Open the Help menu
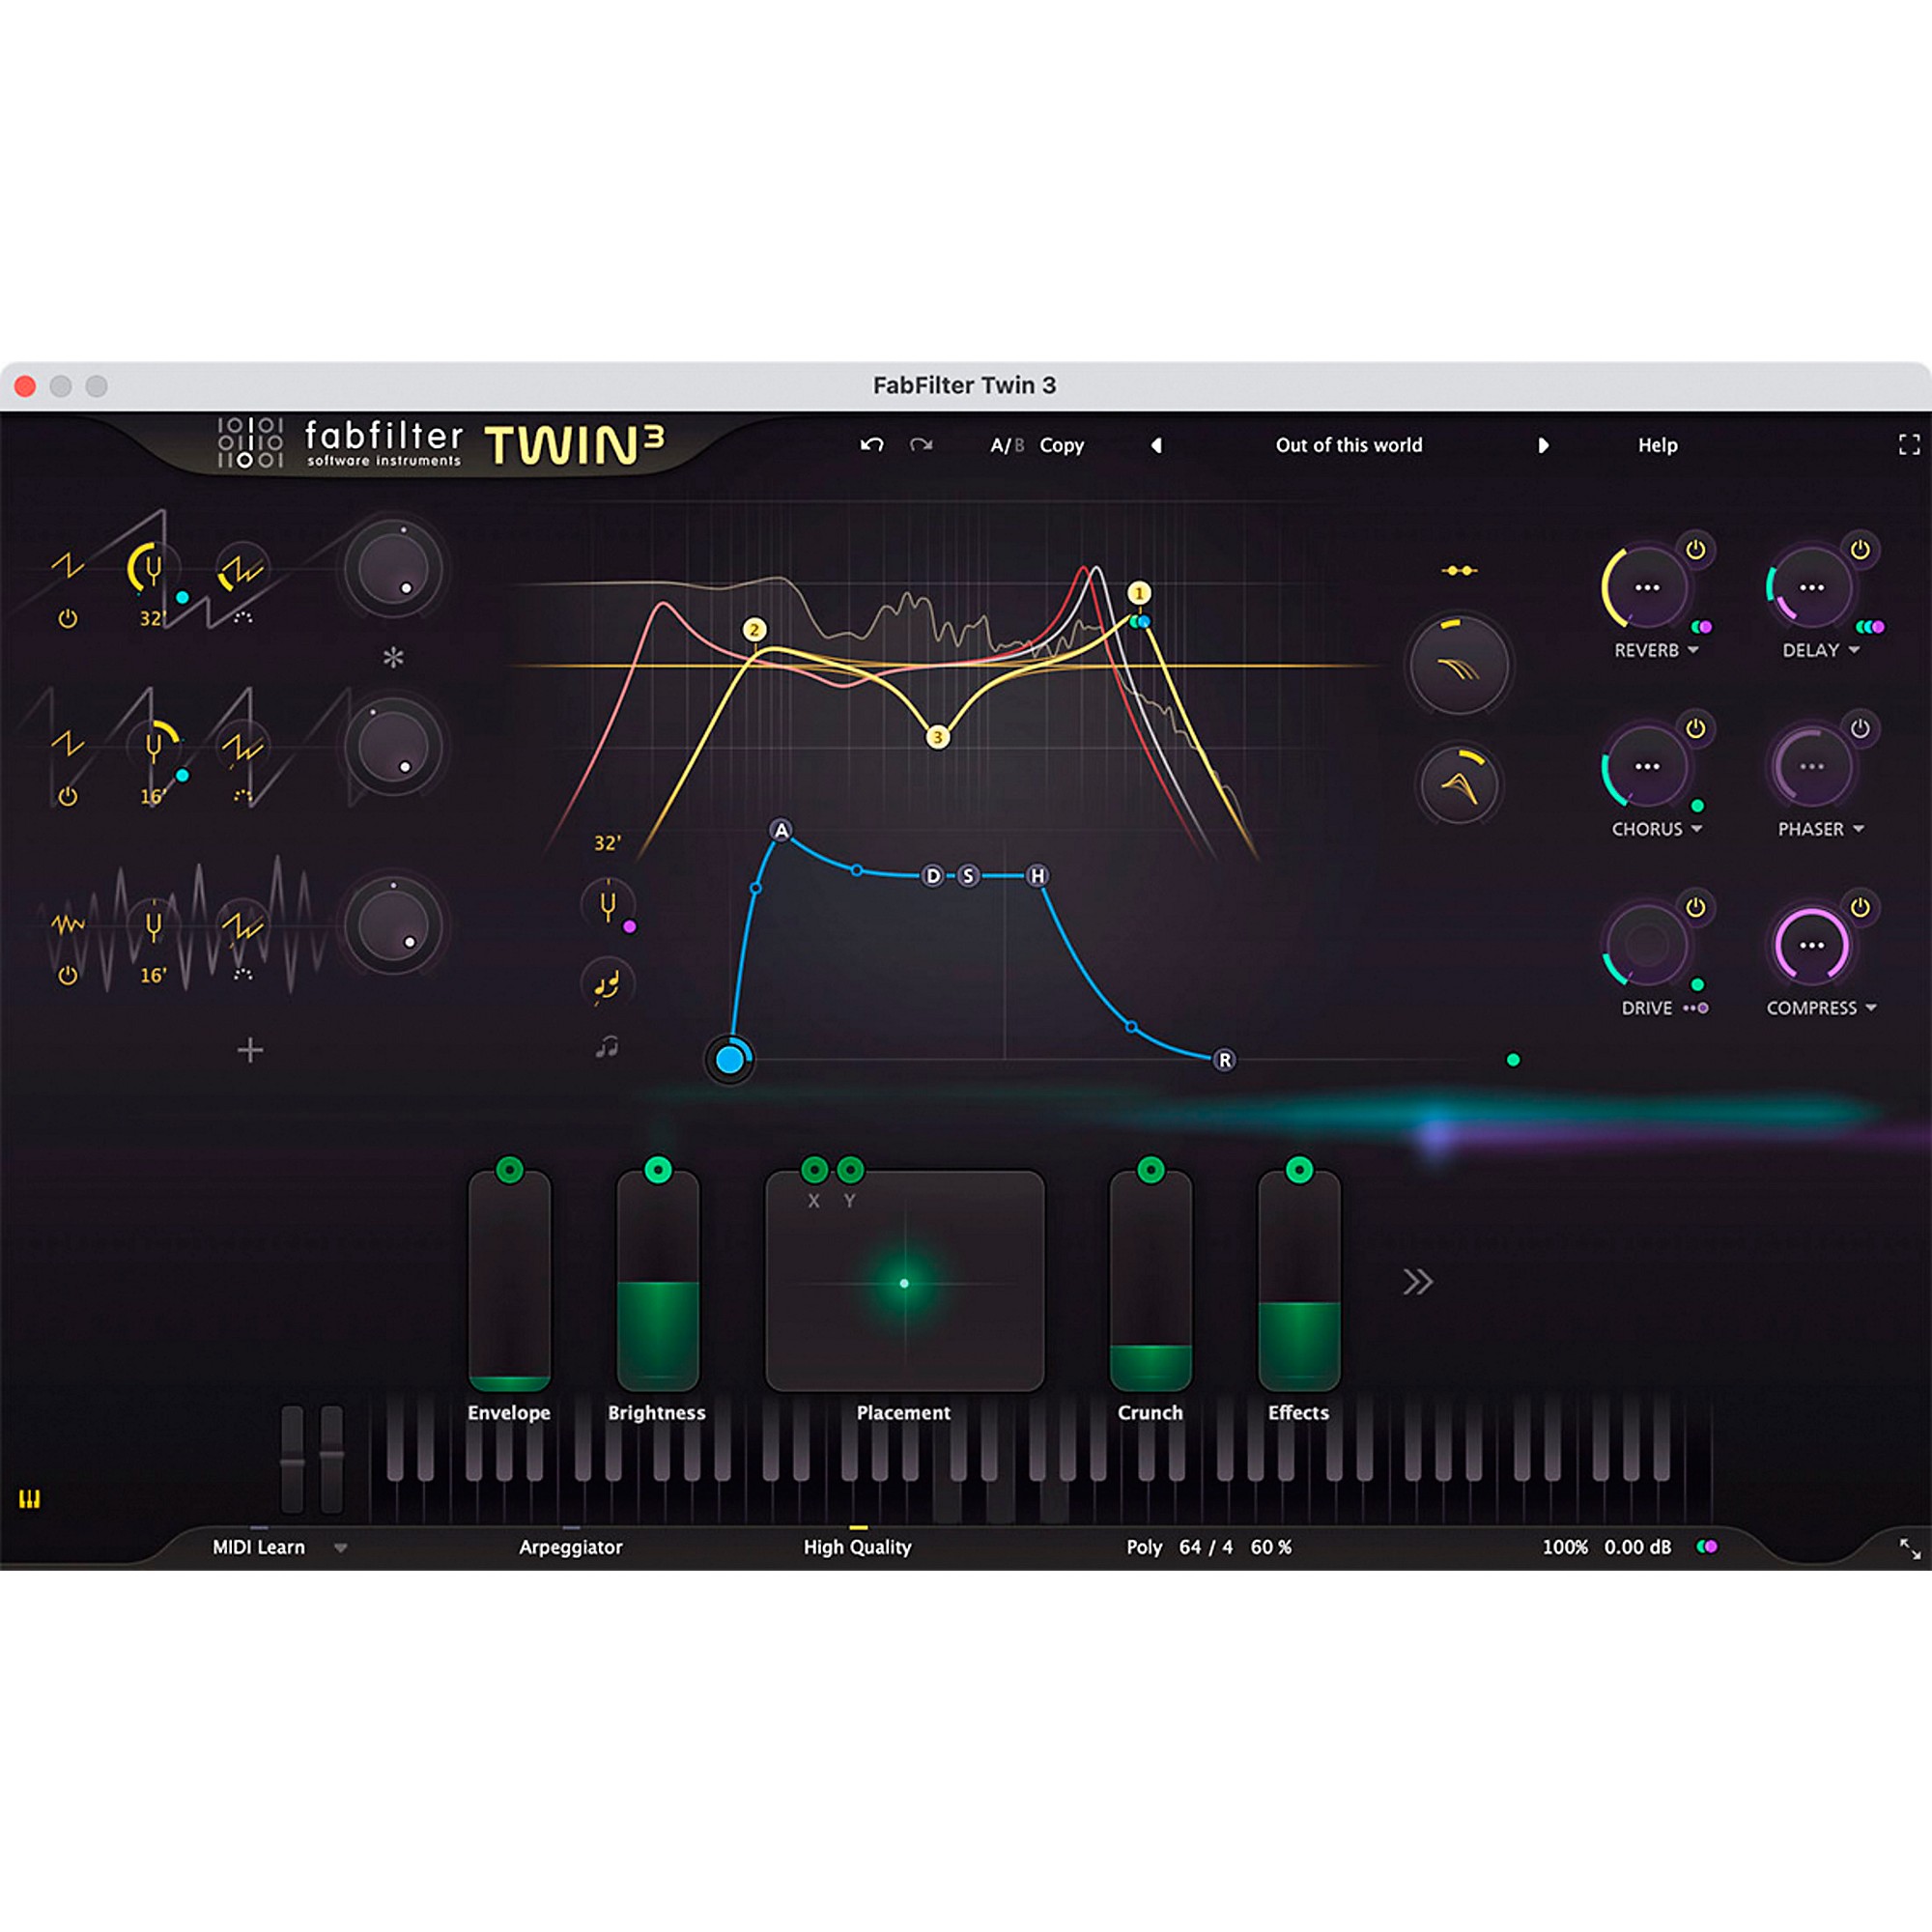This screenshot has height=1932, width=1932. point(1657,445)
